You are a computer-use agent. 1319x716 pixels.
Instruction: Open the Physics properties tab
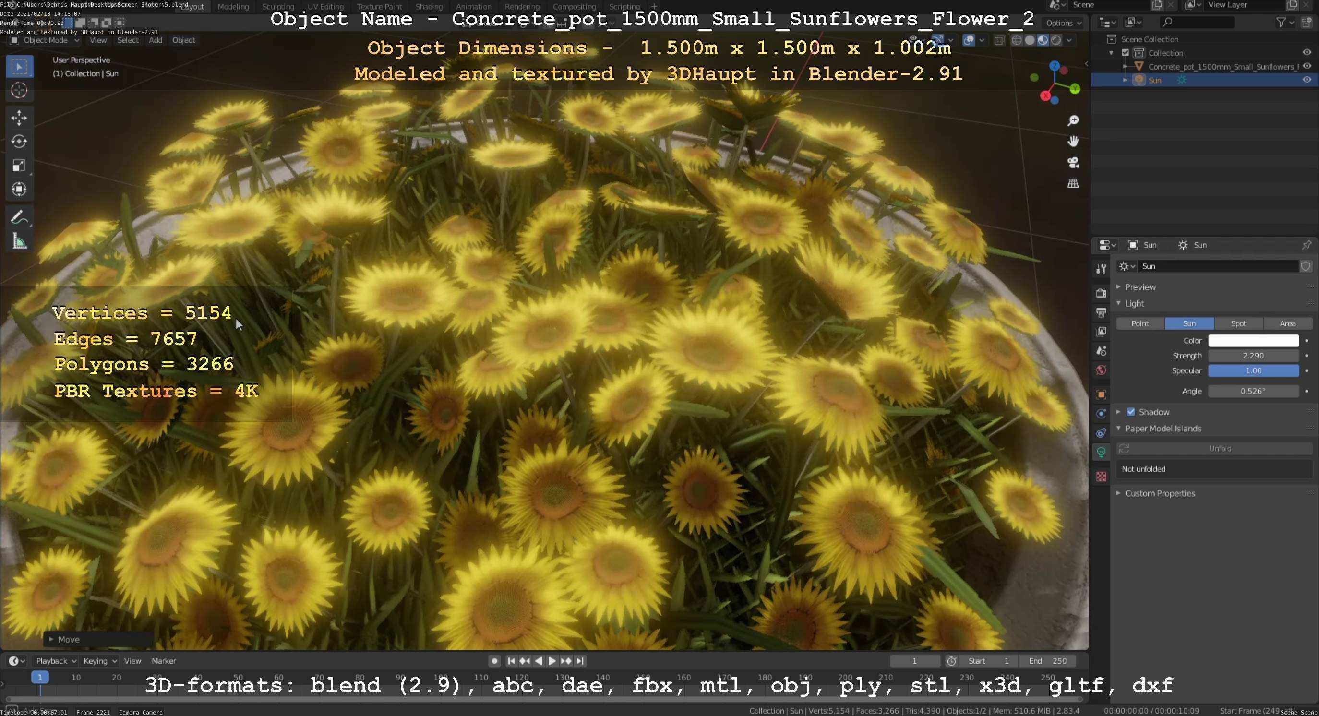coord(1101,414)
